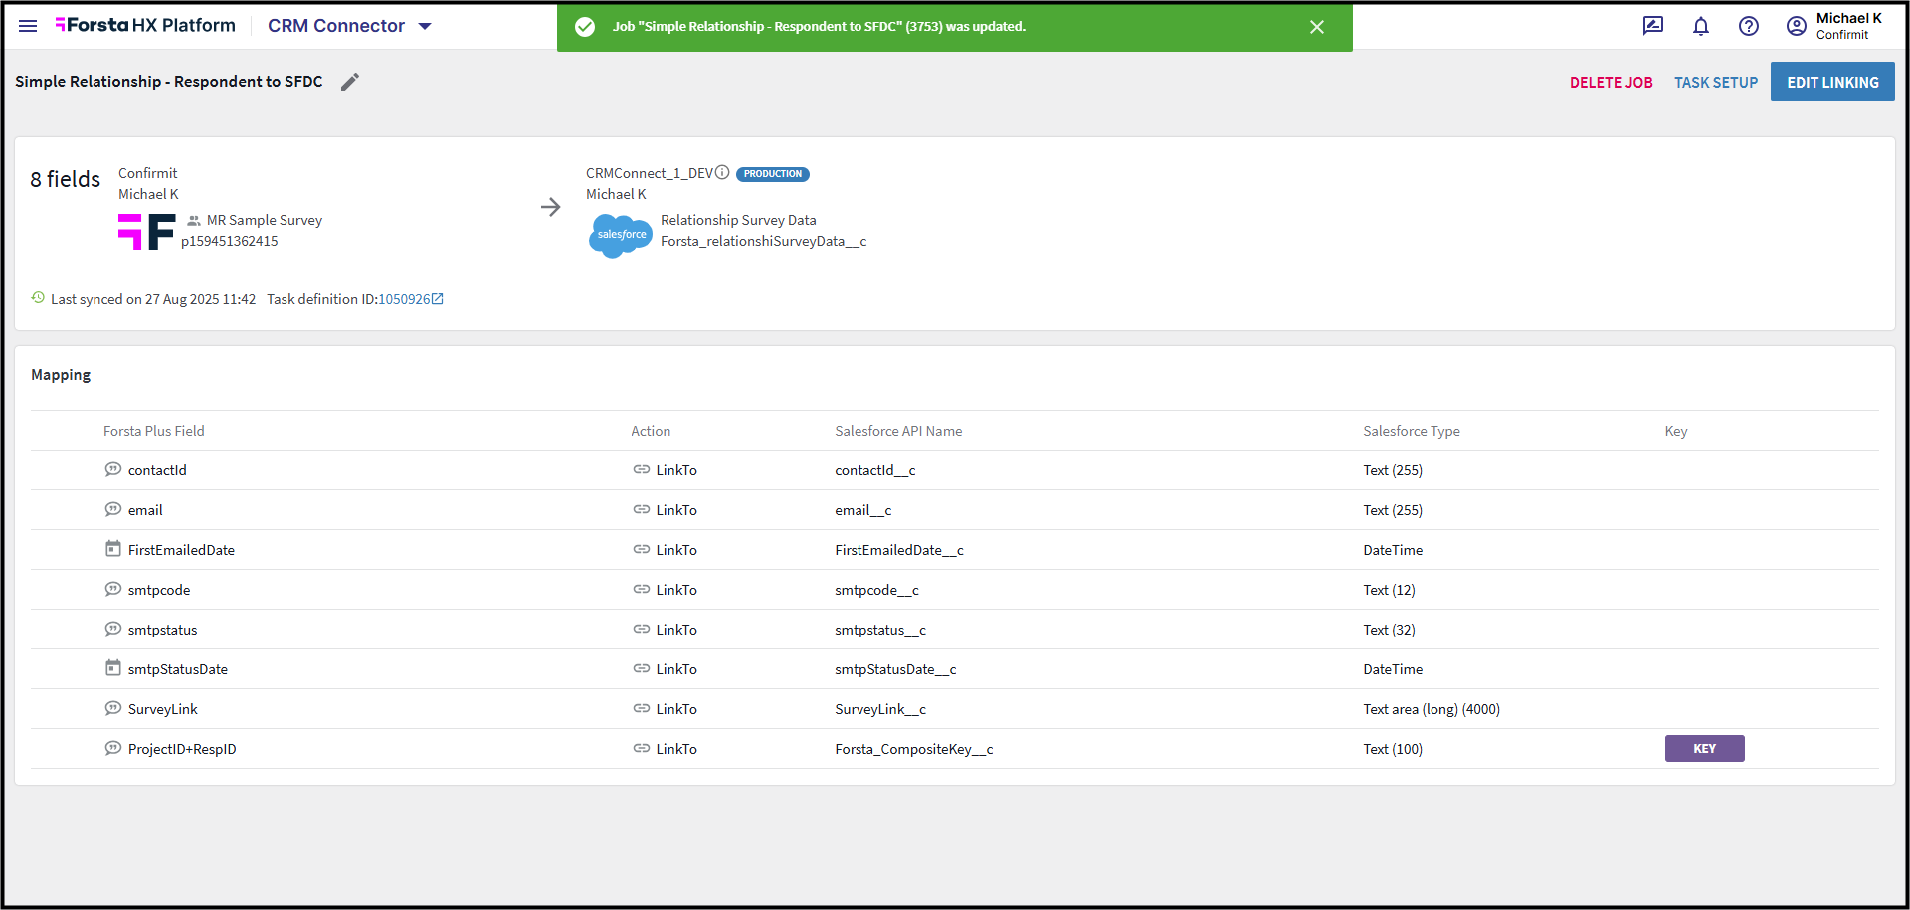Click the SurveyLink field type icon
1910x910 pixels.
(x=113, y=708)
